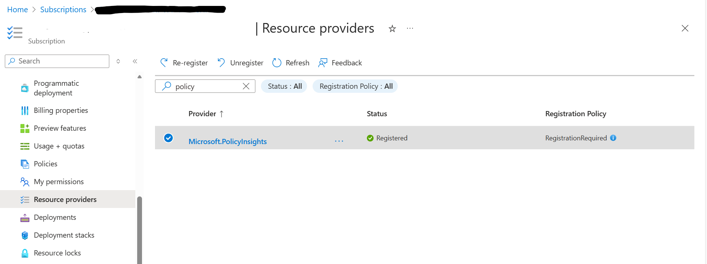Click the Programmatic deployment bag icon
This screenshot has width=707, height=264.
pyautogui.click(x=25, y=88)
